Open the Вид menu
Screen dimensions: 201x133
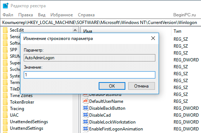coord(42,15)
